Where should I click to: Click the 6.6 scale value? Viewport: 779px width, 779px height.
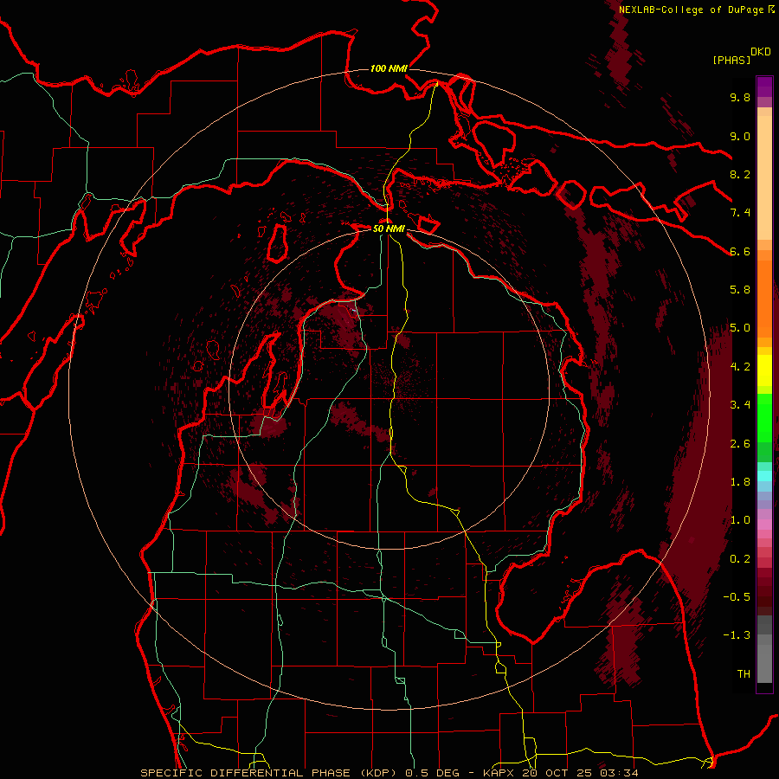click(740, 251)
